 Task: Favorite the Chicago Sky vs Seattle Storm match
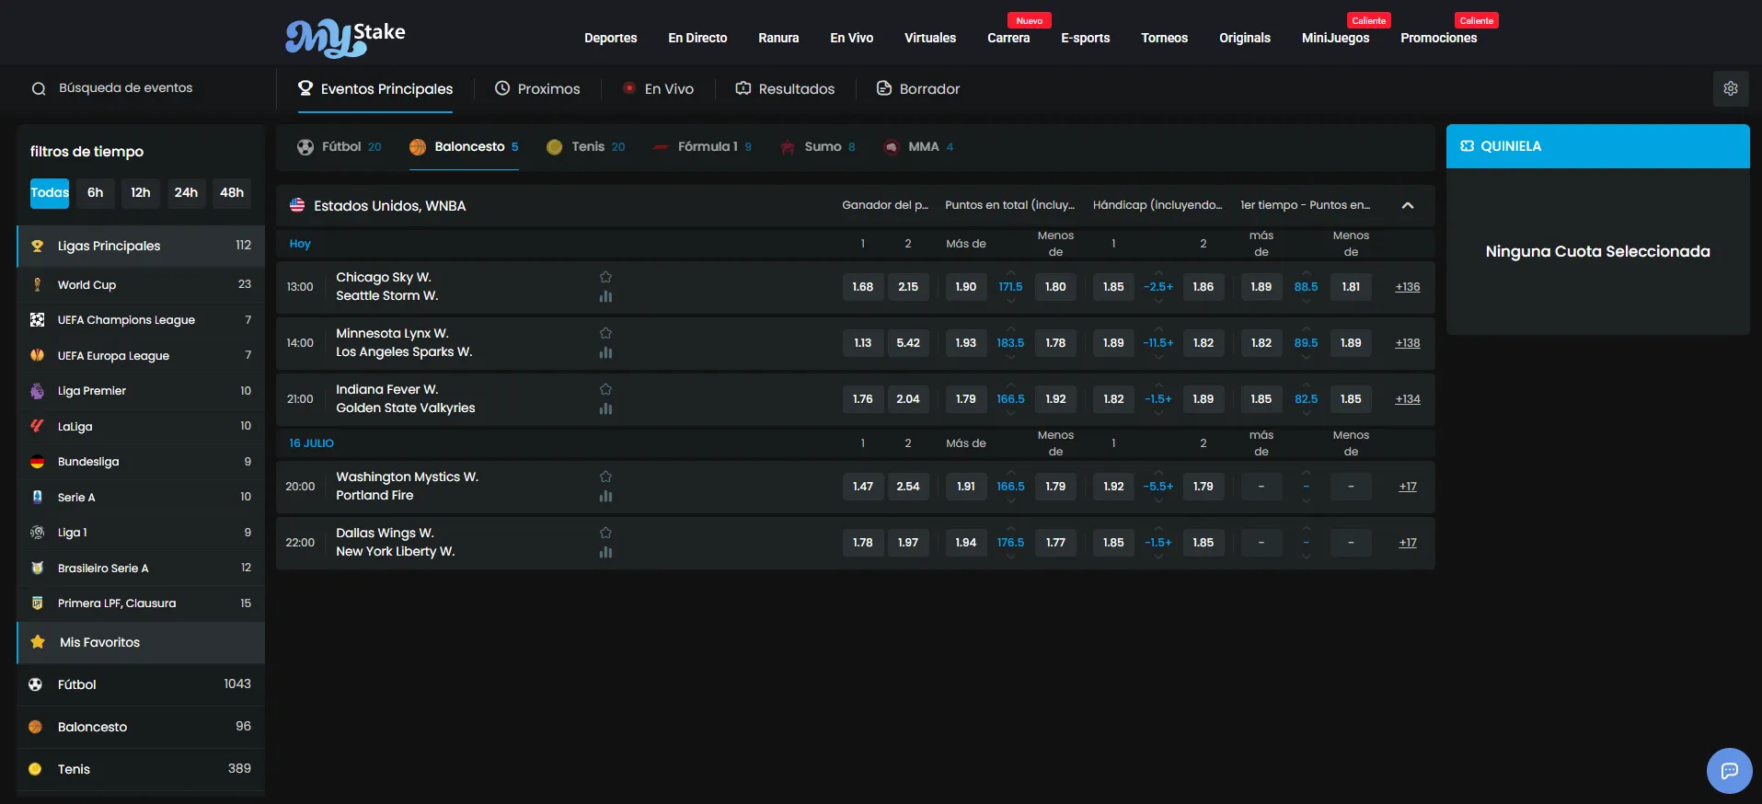coord(605,277)
